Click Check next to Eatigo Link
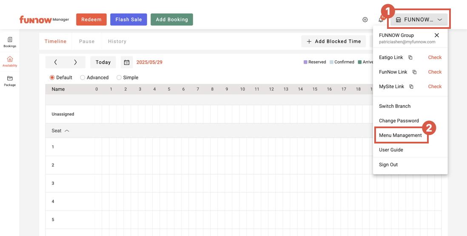Screen dimensions: 467x236 tap(435, 58)
